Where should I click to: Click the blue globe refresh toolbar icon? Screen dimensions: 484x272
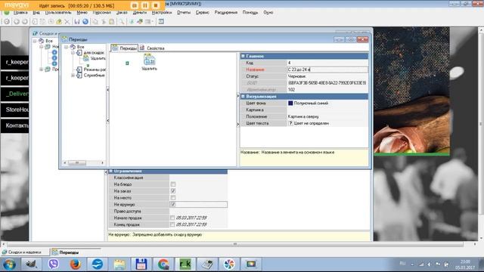coord(85,22)
